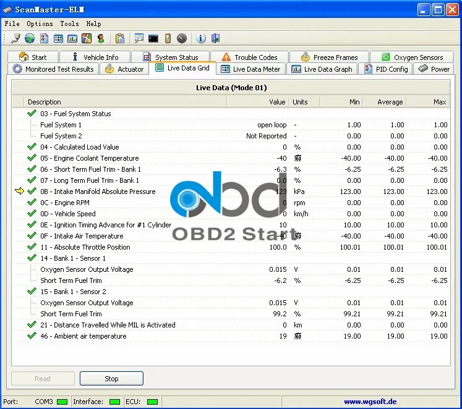Click the Max column header
The image size is (462, 409).
[x=428, y=102]
